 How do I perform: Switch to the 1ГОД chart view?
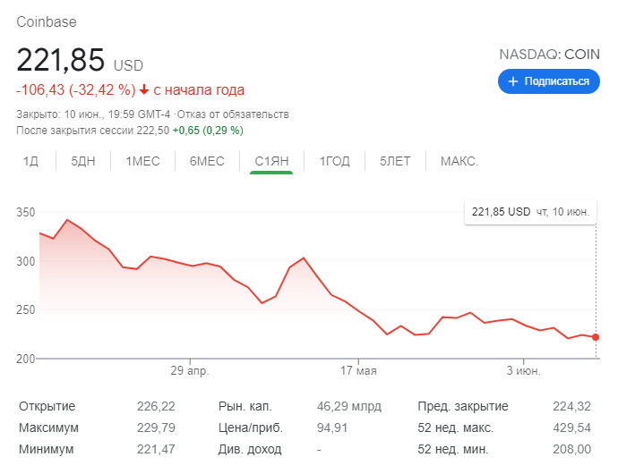[x=335, y=161]
